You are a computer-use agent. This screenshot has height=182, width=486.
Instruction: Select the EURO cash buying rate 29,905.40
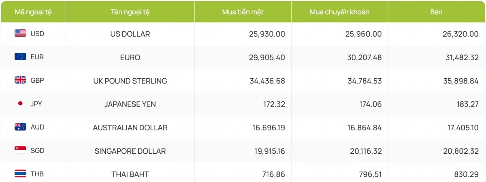point(267,57)
